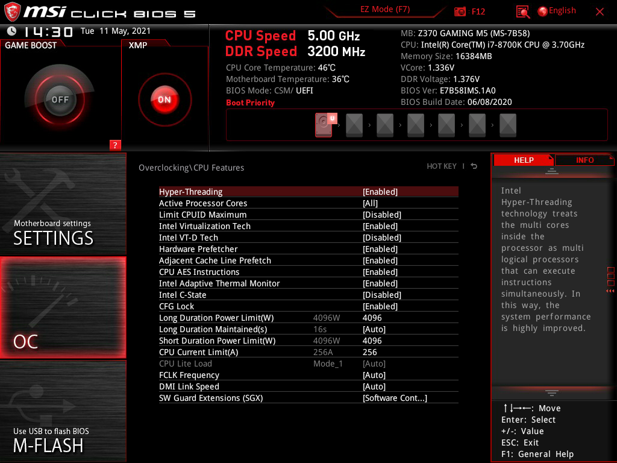Viewport: 617px width, 463px height.
Task: Change the Intel C-State [Disabled] setting
Action: click(x=308, y=294)
